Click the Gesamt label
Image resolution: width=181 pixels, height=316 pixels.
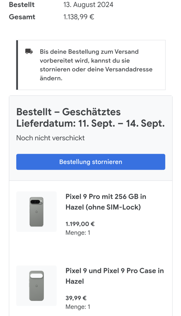click(22, 17)
